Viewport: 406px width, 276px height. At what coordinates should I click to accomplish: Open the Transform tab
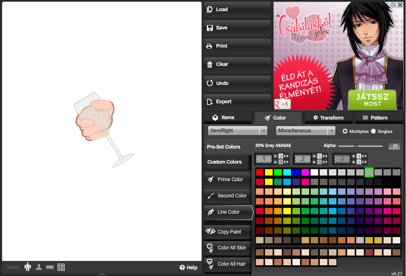point(328,118)
